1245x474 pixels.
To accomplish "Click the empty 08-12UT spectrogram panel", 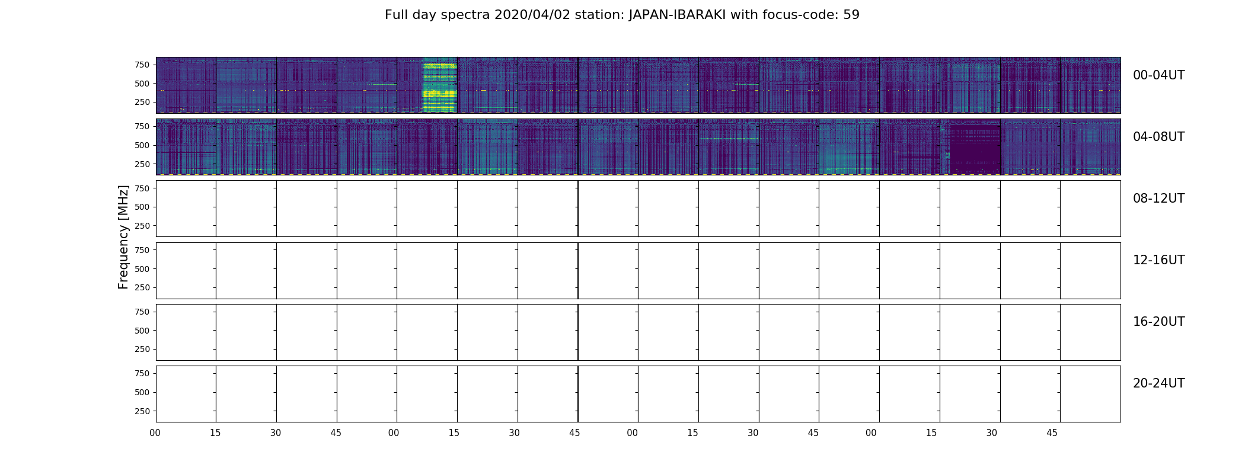I will tap(638, 209).
